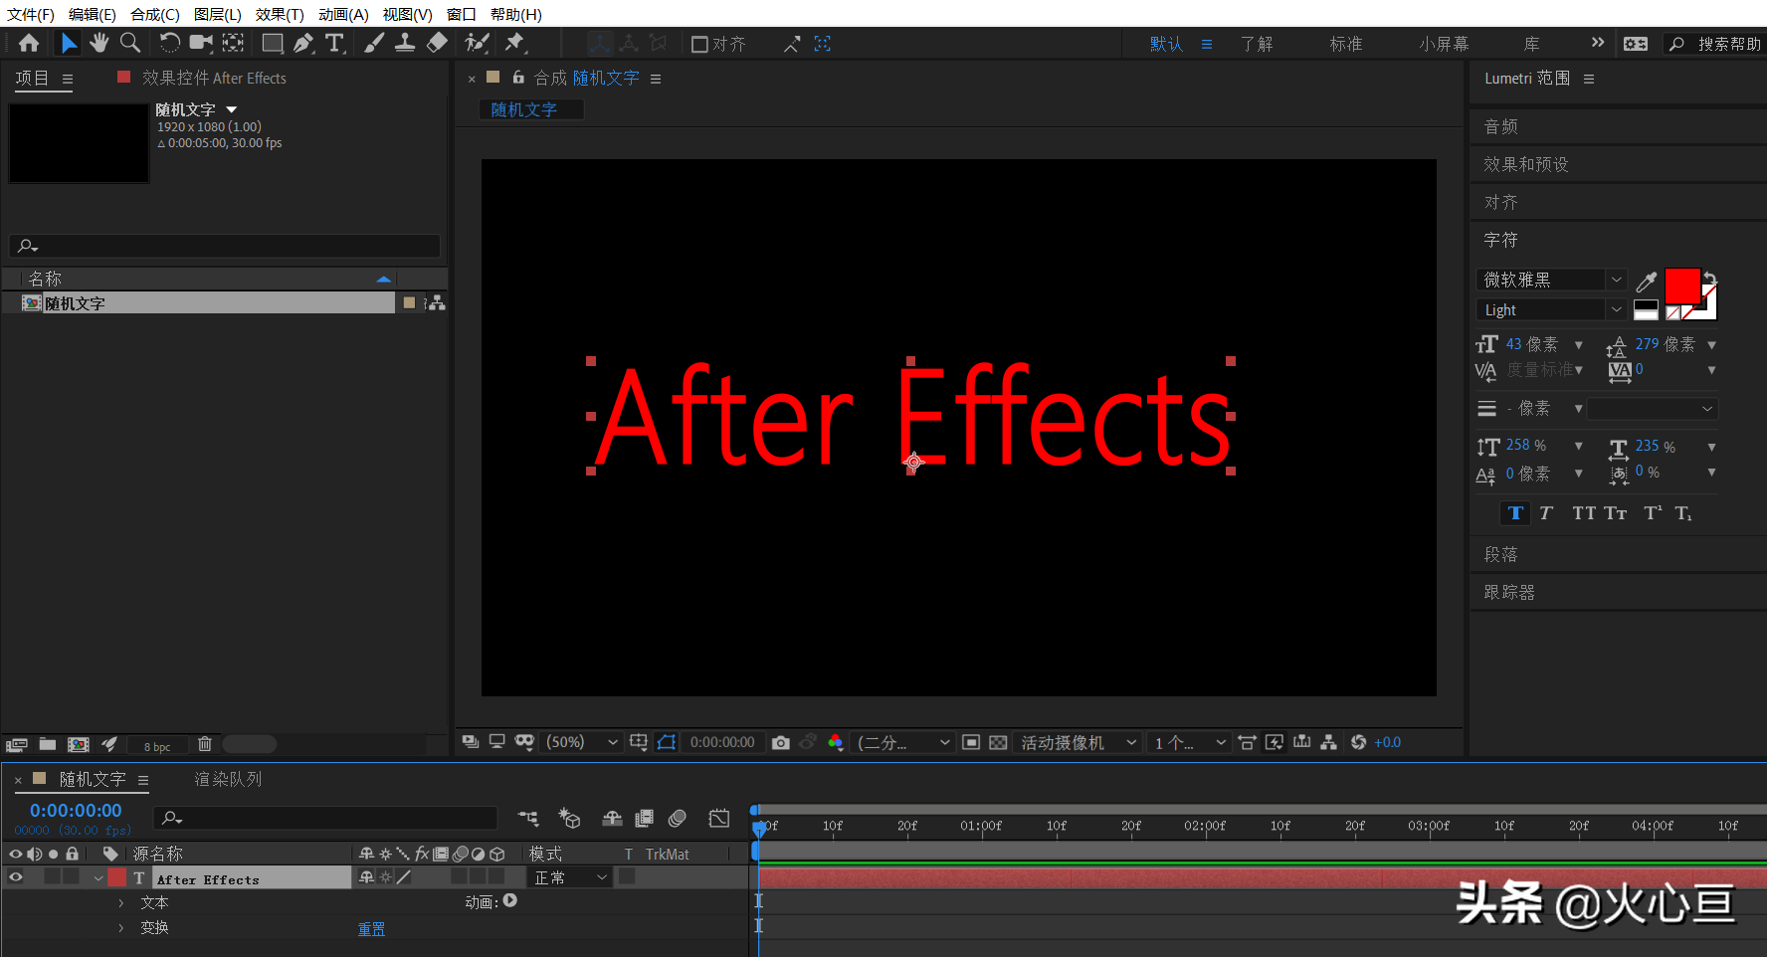Click the After Effects layer red label color

[117, 877]
